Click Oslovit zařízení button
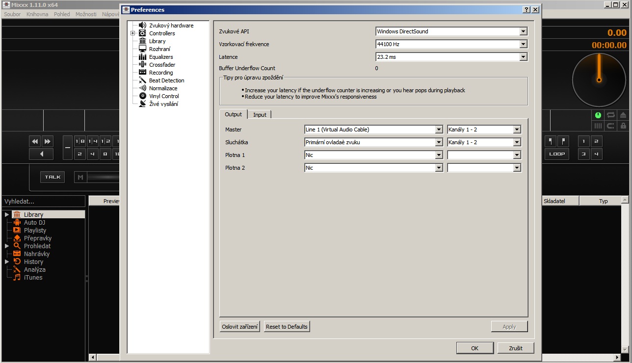632x363 pixels. point(240,327)
